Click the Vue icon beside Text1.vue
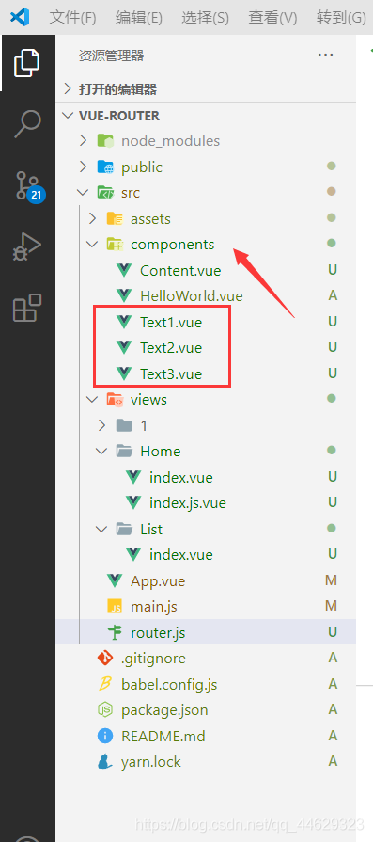Screen dimensions: 373x842 click(124, 322)
